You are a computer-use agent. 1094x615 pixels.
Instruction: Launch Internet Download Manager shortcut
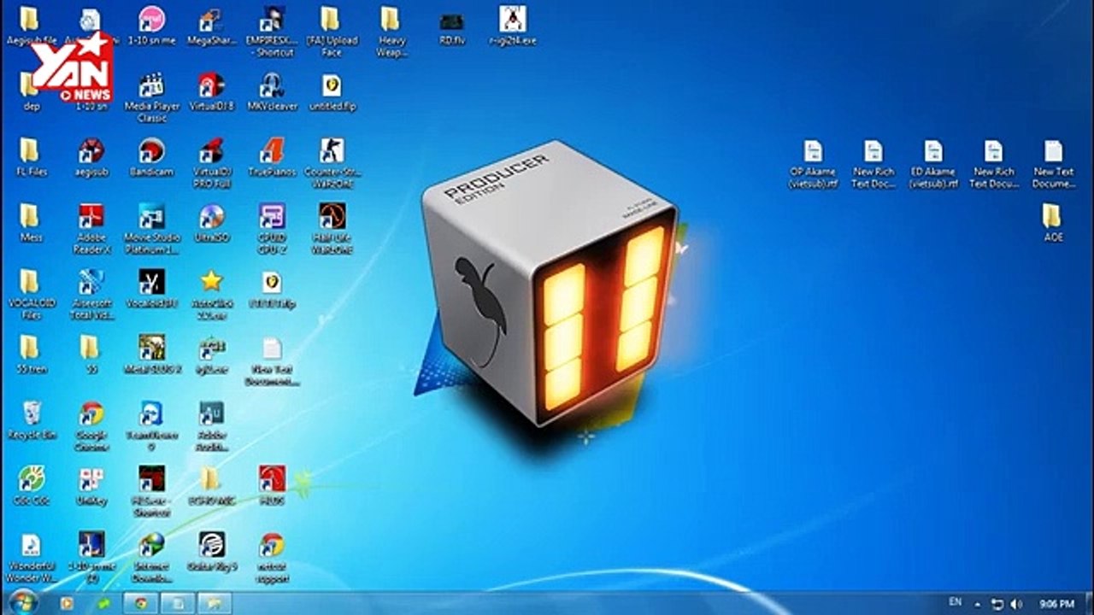[x=151, y=558]
